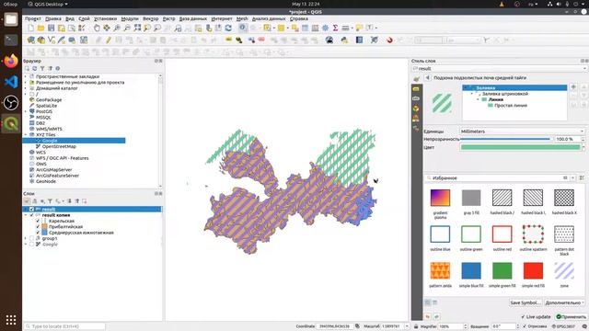Click the green Цвет color bar

pos(520,147)
